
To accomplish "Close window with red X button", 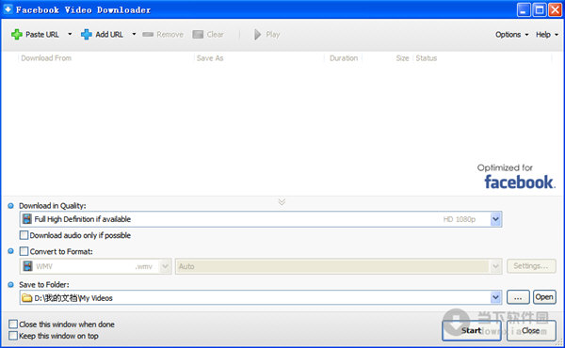I will pyautogui.click(x=556, y=9).
